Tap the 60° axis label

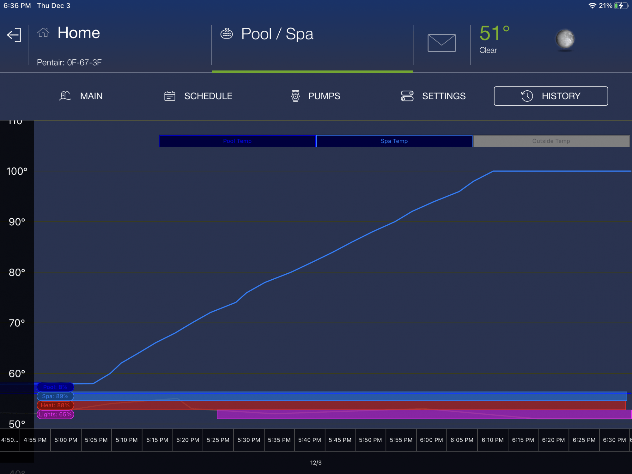(17, 374)
